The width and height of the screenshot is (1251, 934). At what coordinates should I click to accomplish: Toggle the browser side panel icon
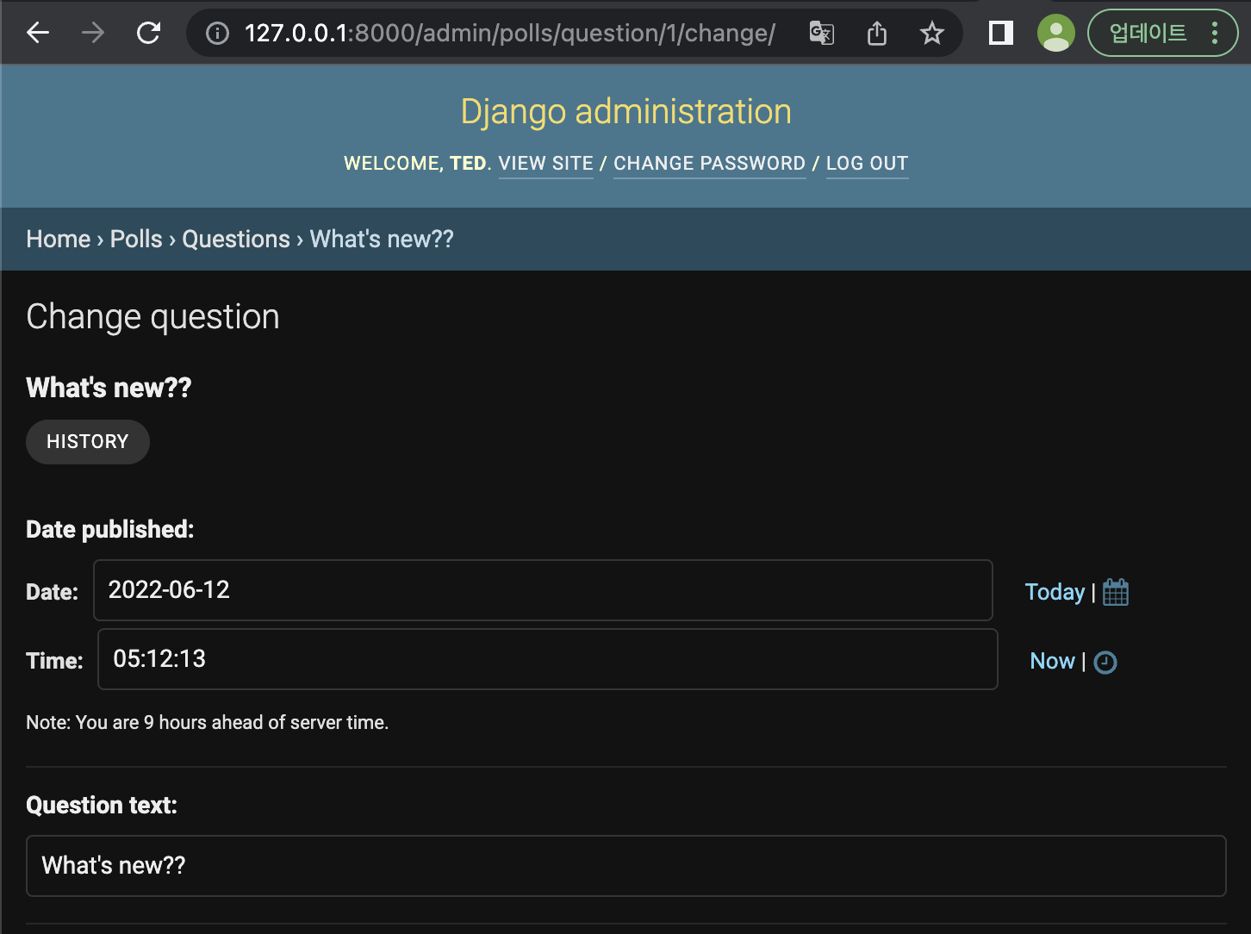pyautogui.click(x=1001, y=33)
